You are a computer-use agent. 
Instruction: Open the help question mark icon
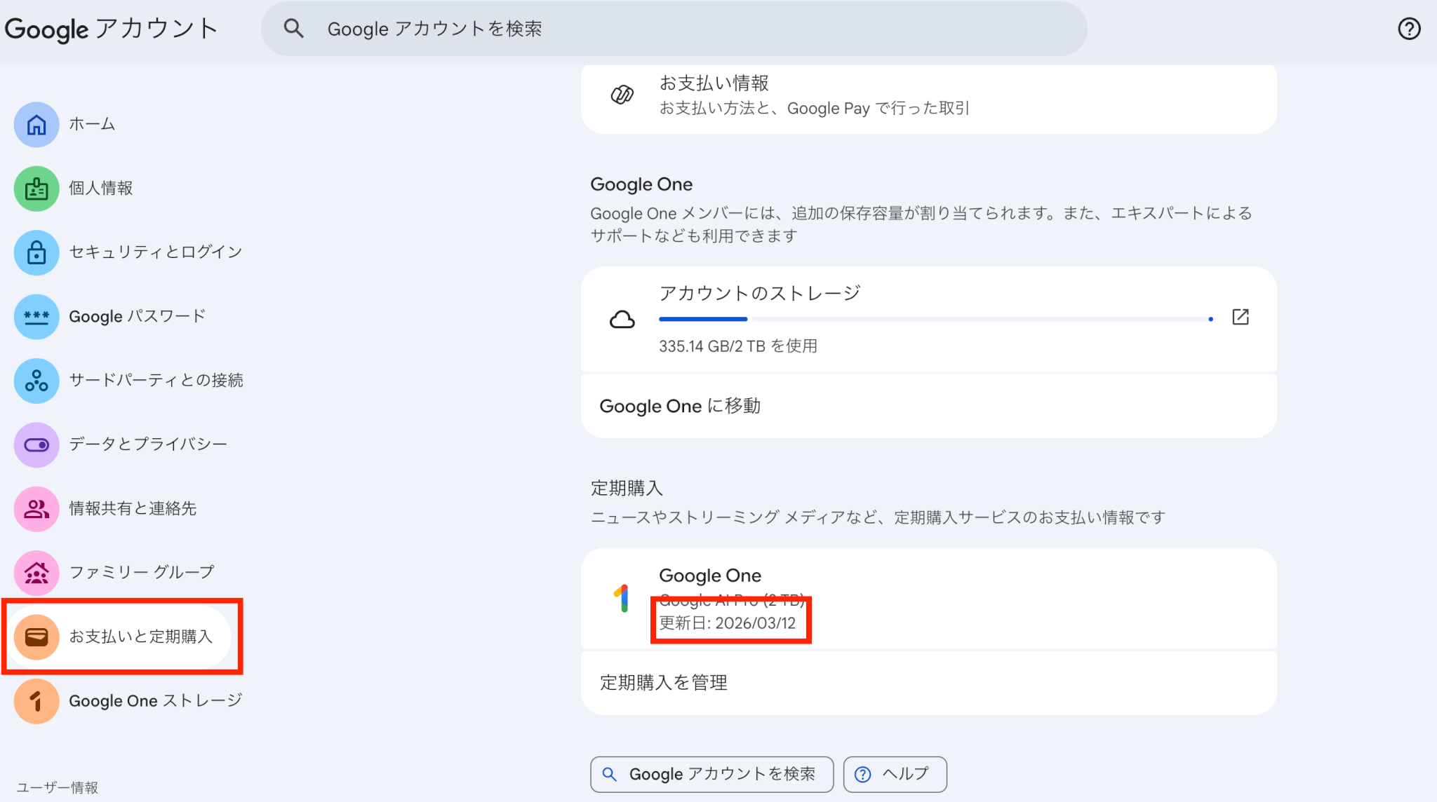click(1409, 29)
